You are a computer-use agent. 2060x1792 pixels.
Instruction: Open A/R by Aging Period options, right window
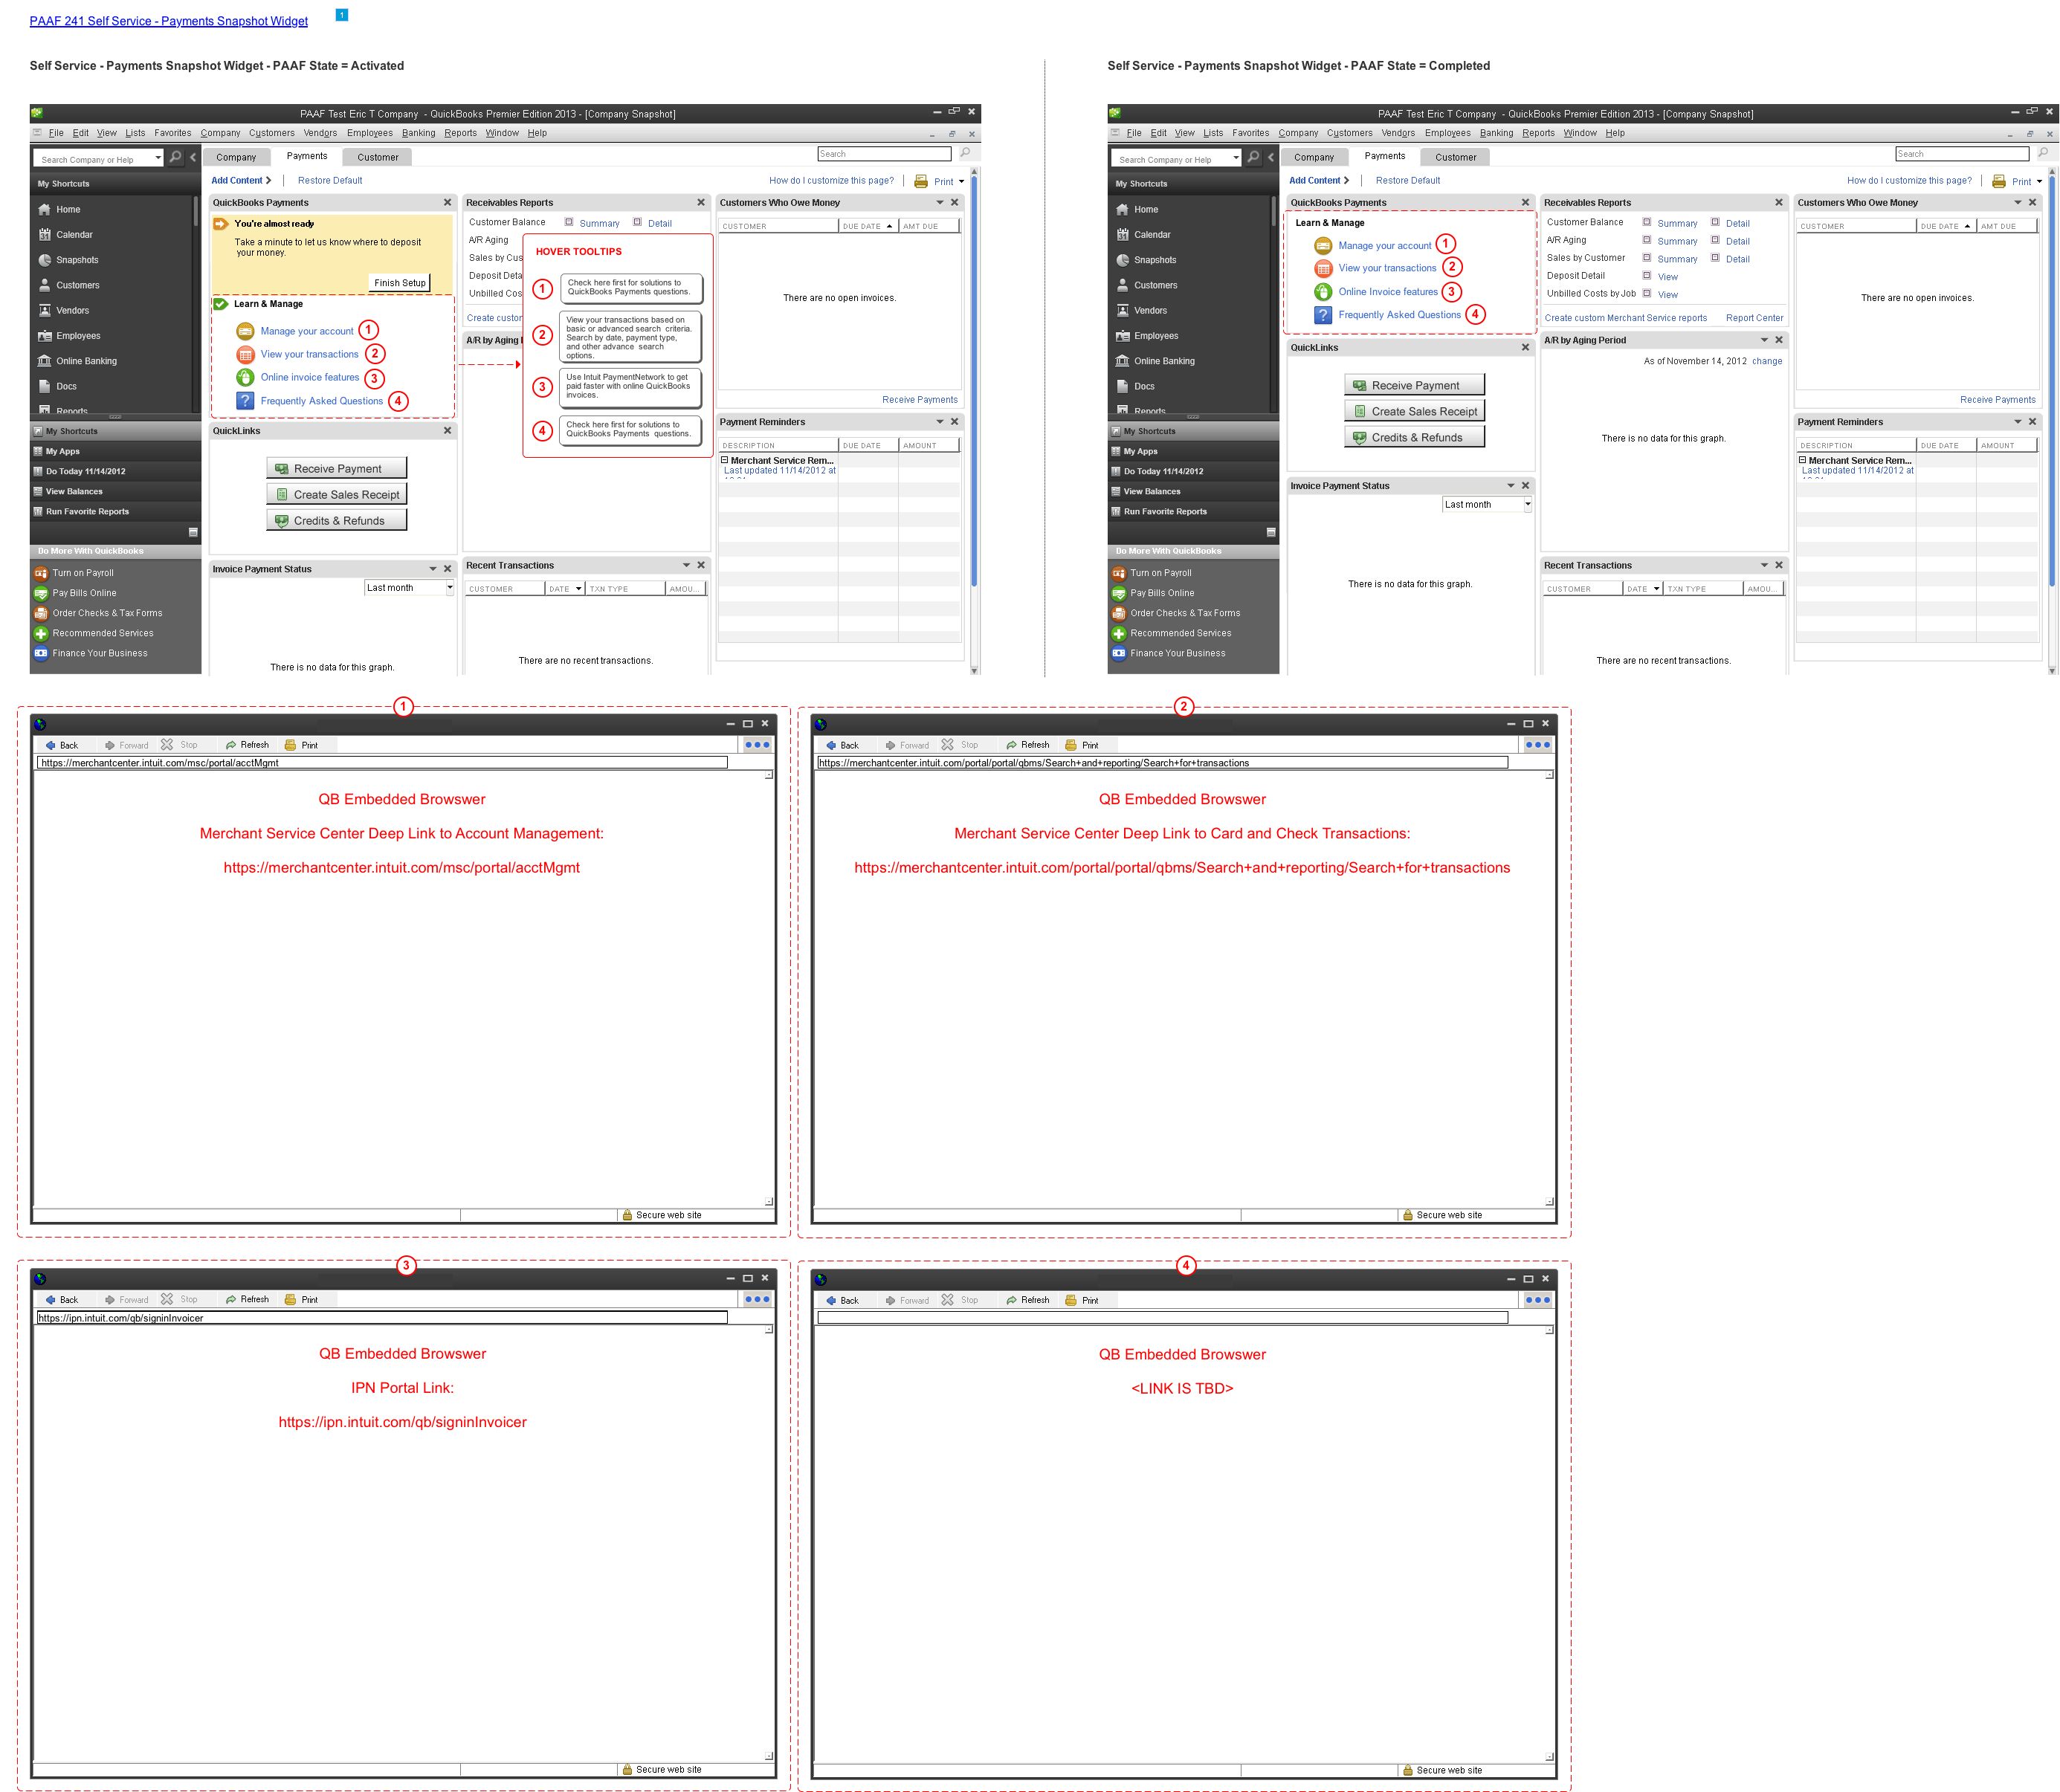point(1764,340)
